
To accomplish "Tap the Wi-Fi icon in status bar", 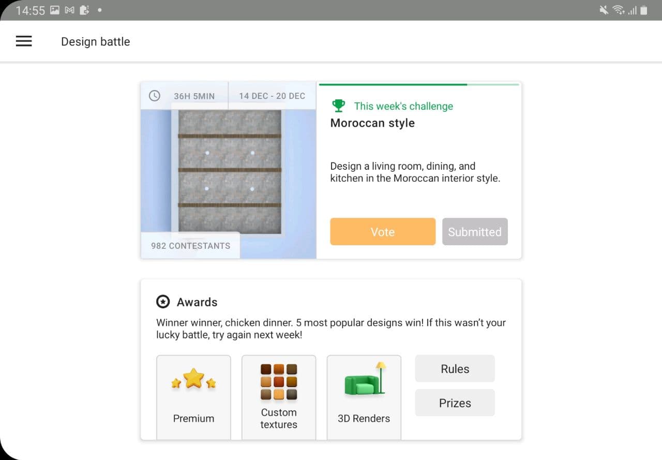I will tap(618, 10).
